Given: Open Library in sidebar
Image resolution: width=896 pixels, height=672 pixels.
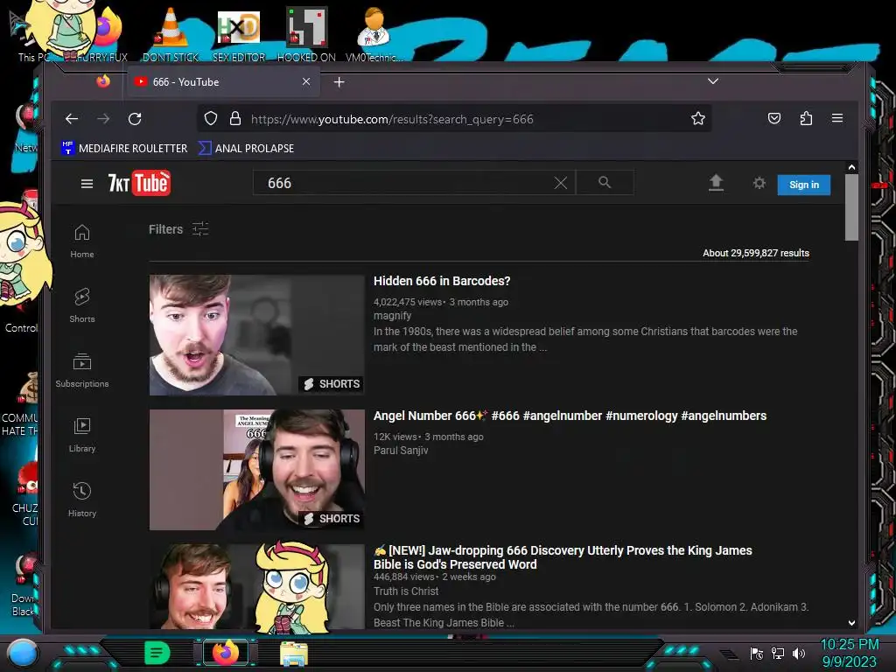Looking at the screenshot, I should point(82,436).
